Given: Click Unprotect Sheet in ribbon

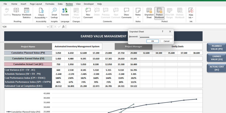Looking at the screenshot, I should point(149,13).
